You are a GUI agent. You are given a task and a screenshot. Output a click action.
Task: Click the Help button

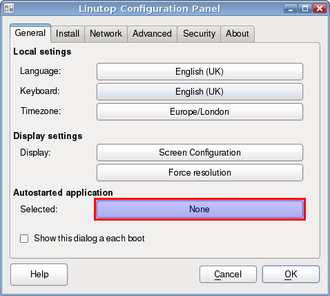coord(39,275)
